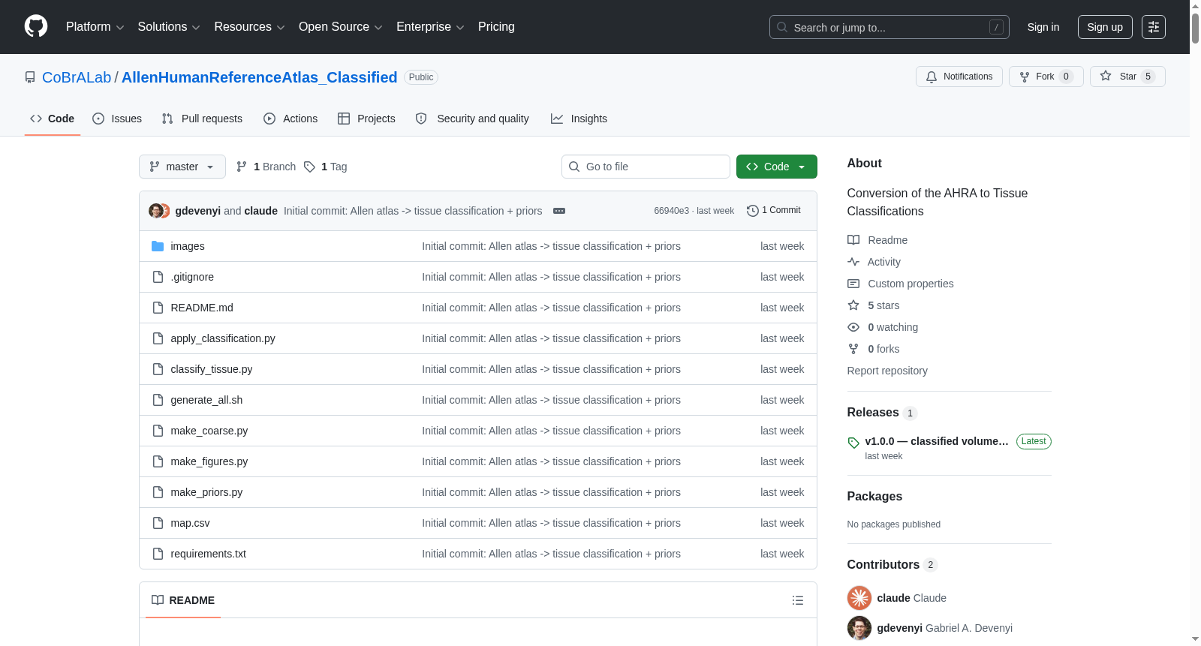Click the requirements.txt file icon
The width and height of the screenshot is (1201, 646).
pos(158,554)
